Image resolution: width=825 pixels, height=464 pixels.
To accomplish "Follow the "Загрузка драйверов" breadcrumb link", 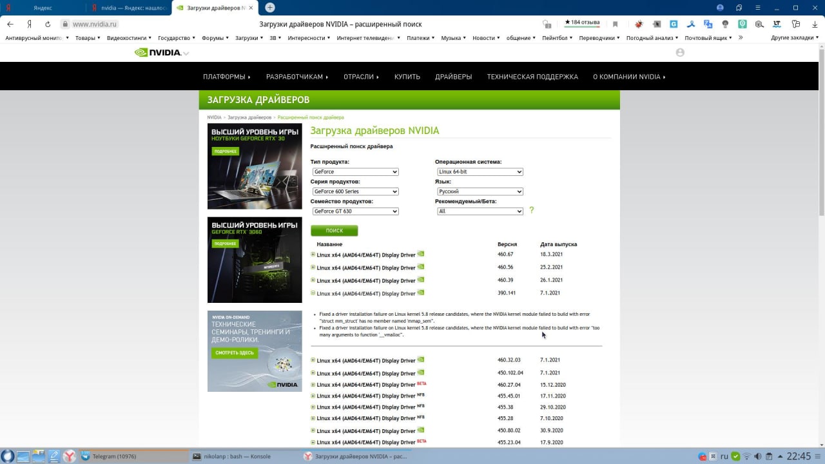I will (249, 117).
